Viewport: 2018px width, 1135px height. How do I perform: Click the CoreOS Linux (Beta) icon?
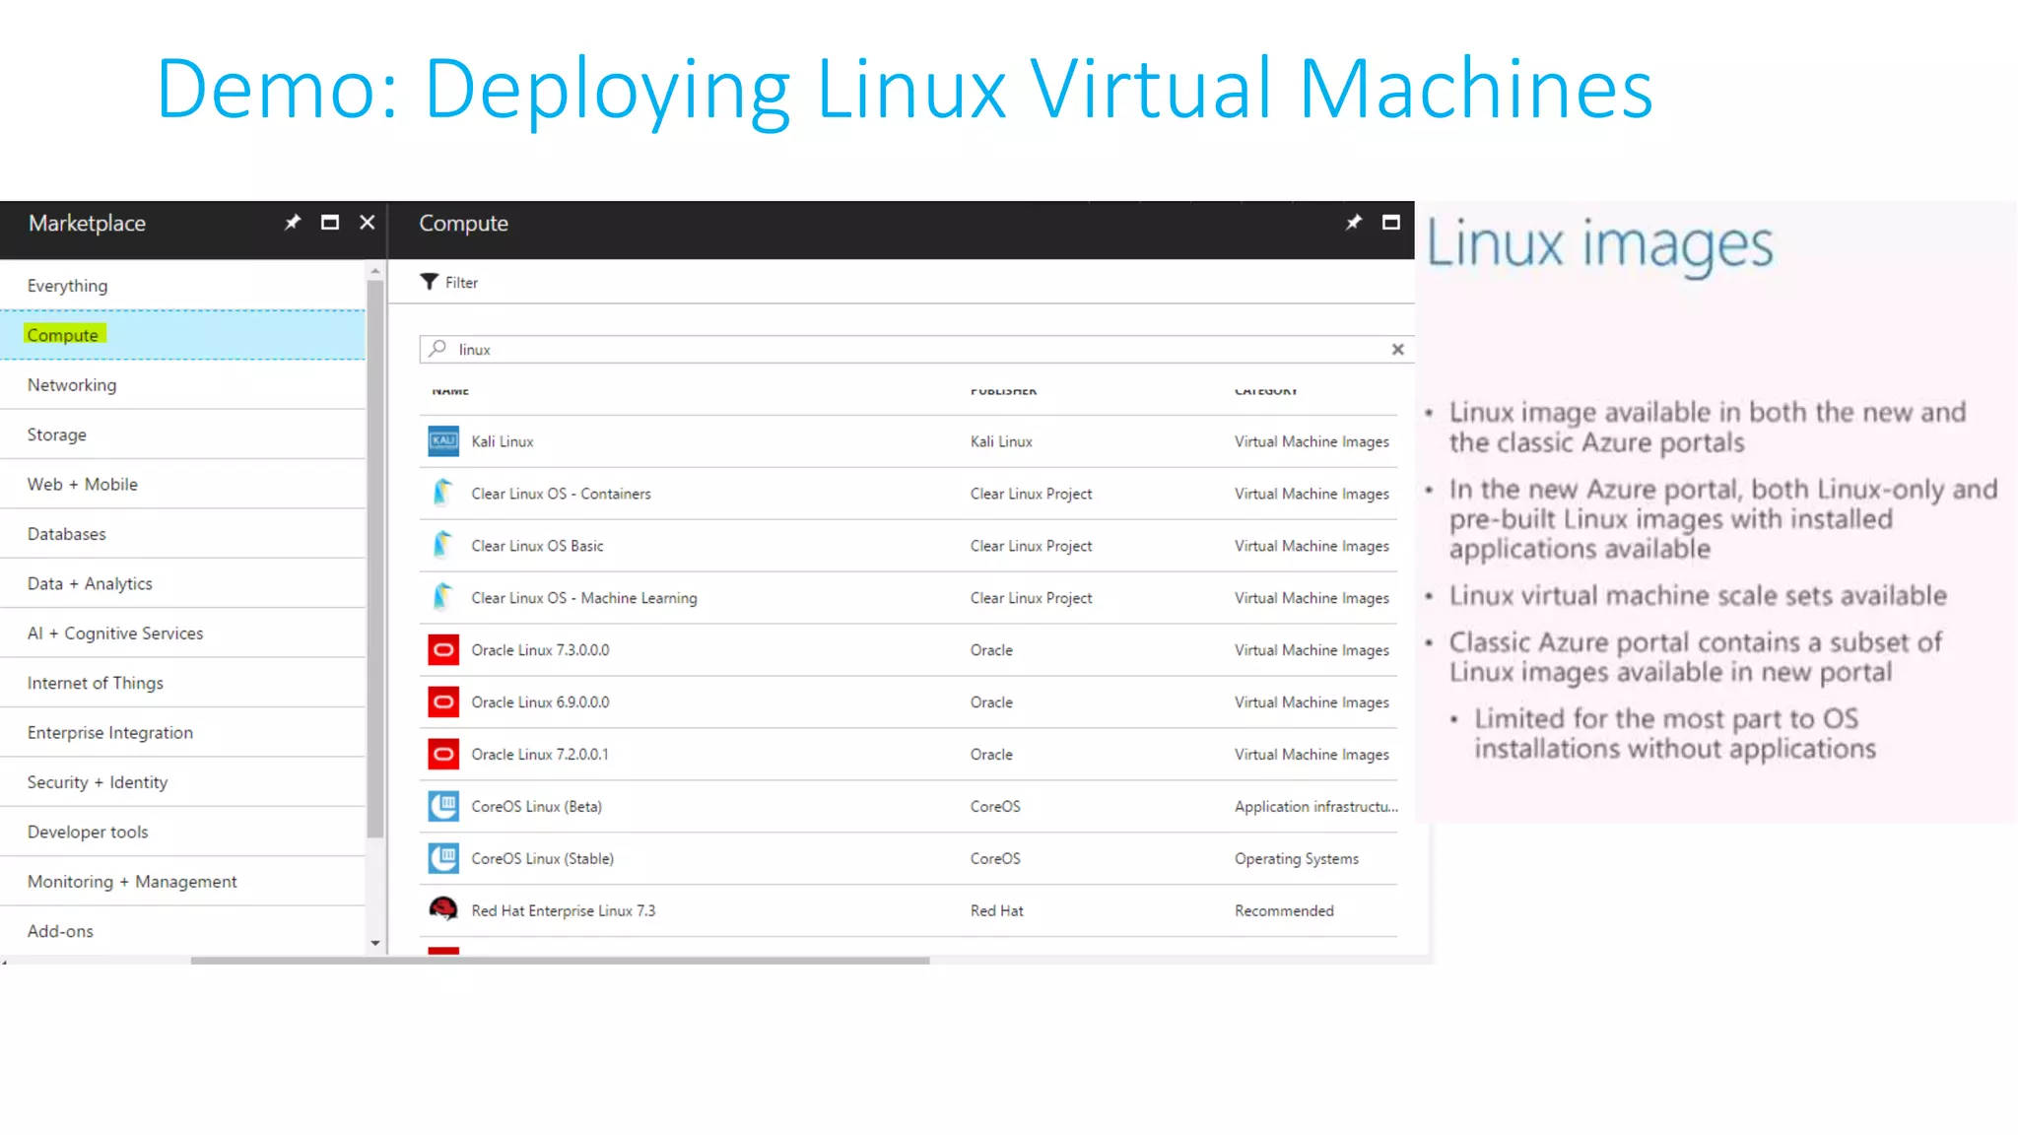tap(443, 807)
